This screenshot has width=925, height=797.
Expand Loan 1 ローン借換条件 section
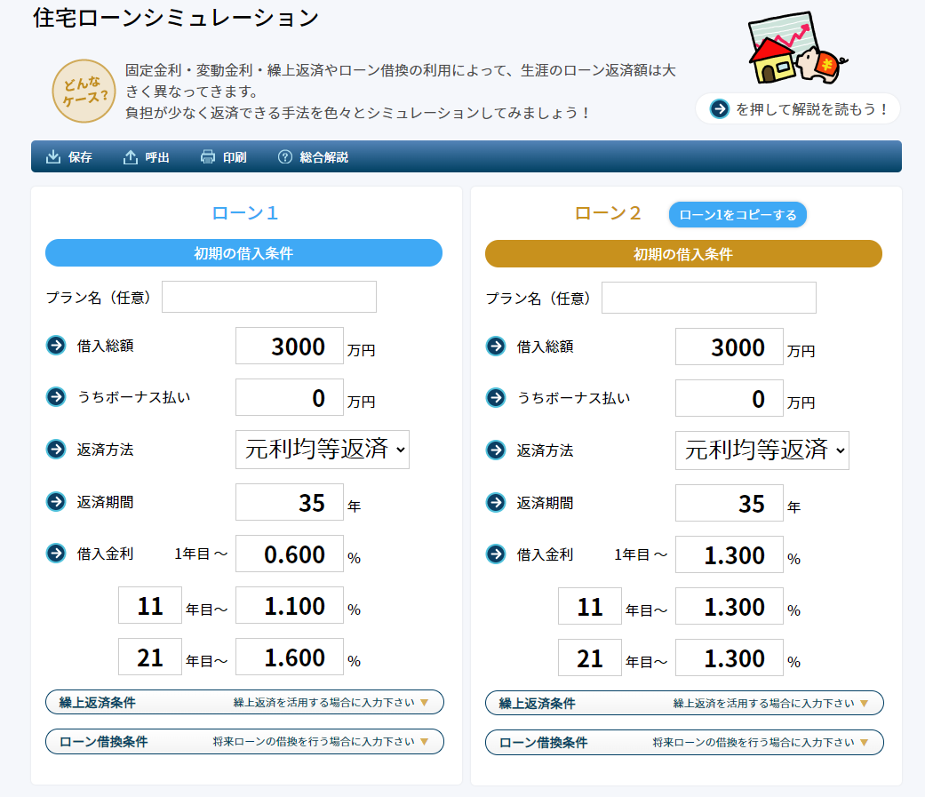pos(244,741)
